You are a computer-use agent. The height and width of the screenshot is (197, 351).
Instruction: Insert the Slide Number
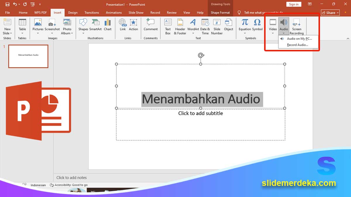click(x=217, y=27)
